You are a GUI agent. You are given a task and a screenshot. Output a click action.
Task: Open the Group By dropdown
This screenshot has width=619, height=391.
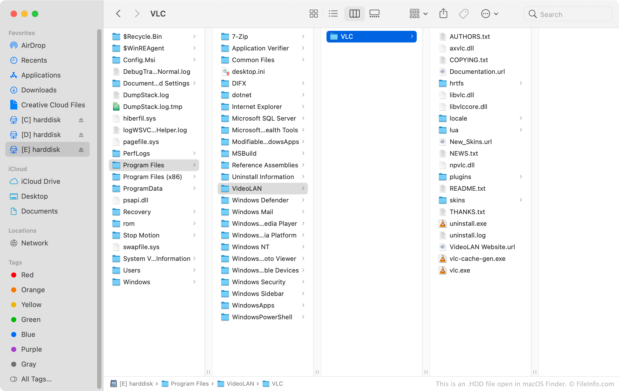click(x=418, y=14)
